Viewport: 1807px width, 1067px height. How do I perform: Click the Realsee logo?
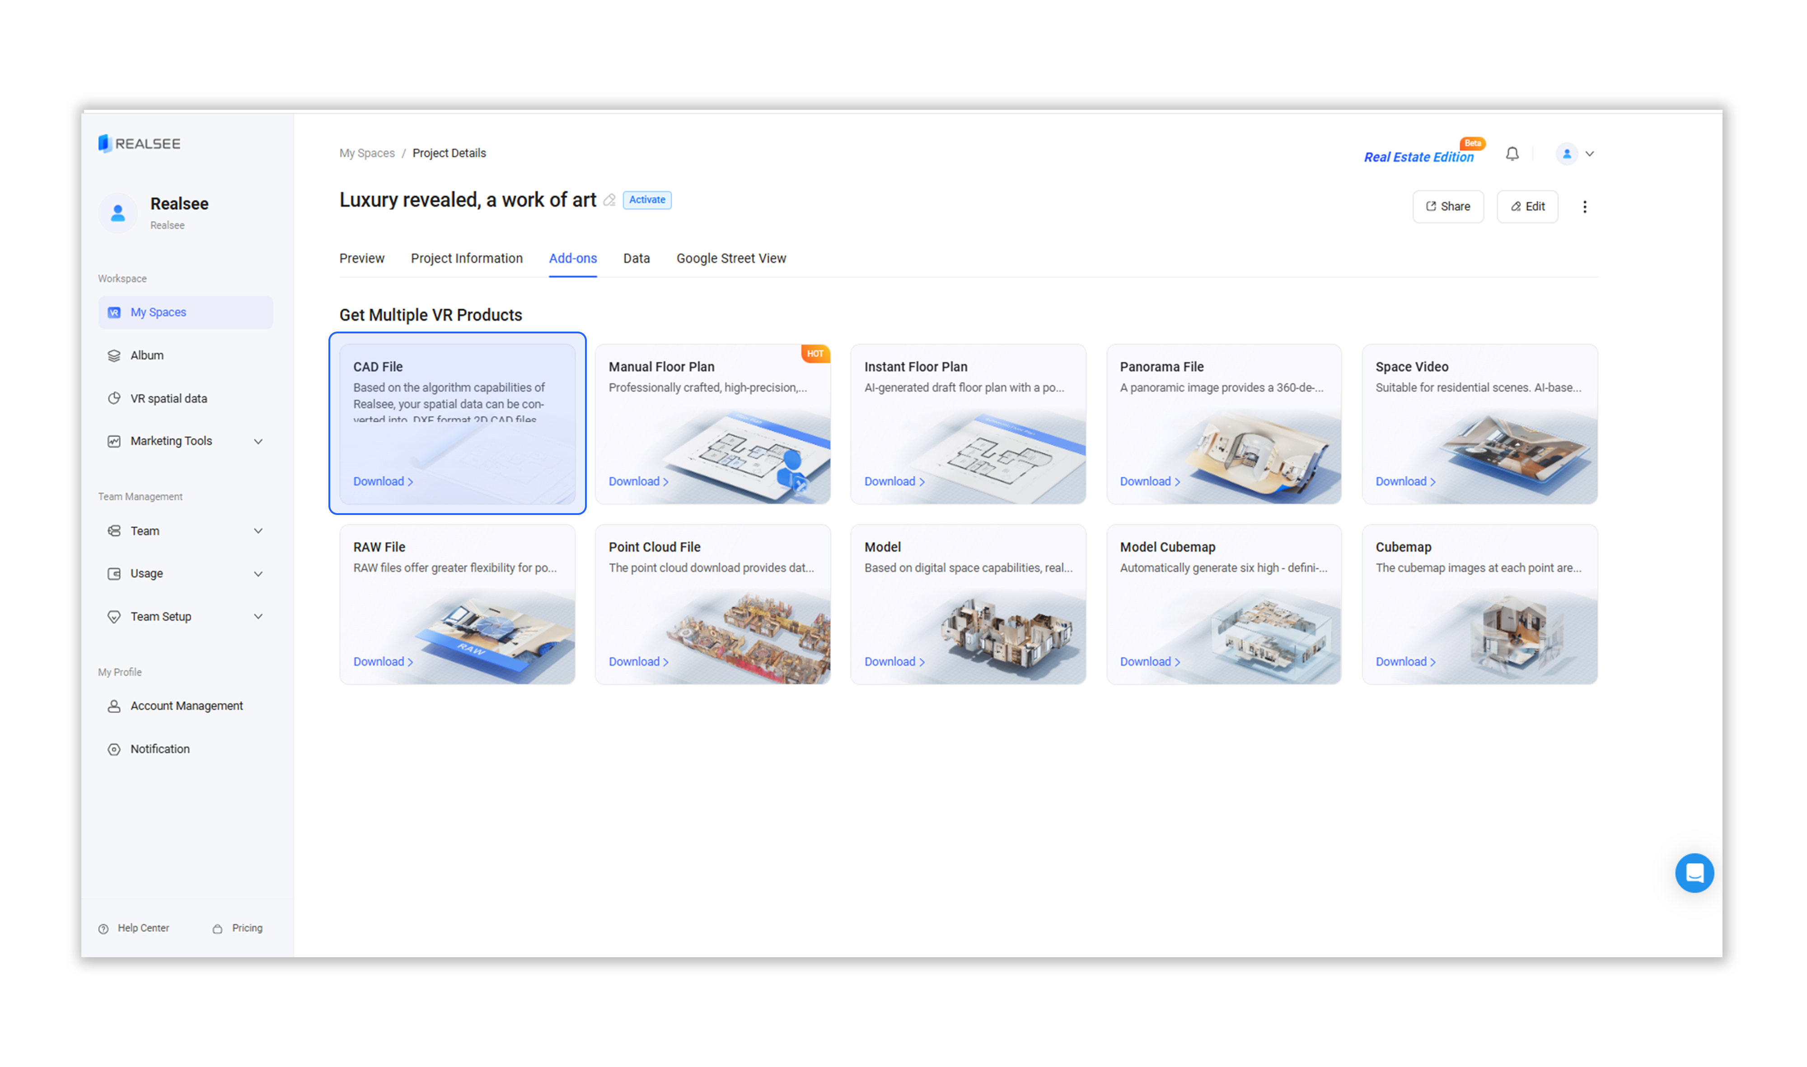[140, 143]
